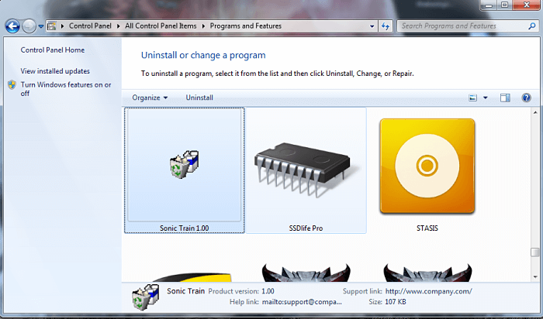Click the STASIS label
Image resolution: width=543 pixels, height=319 pixels.
click(427, 228)
